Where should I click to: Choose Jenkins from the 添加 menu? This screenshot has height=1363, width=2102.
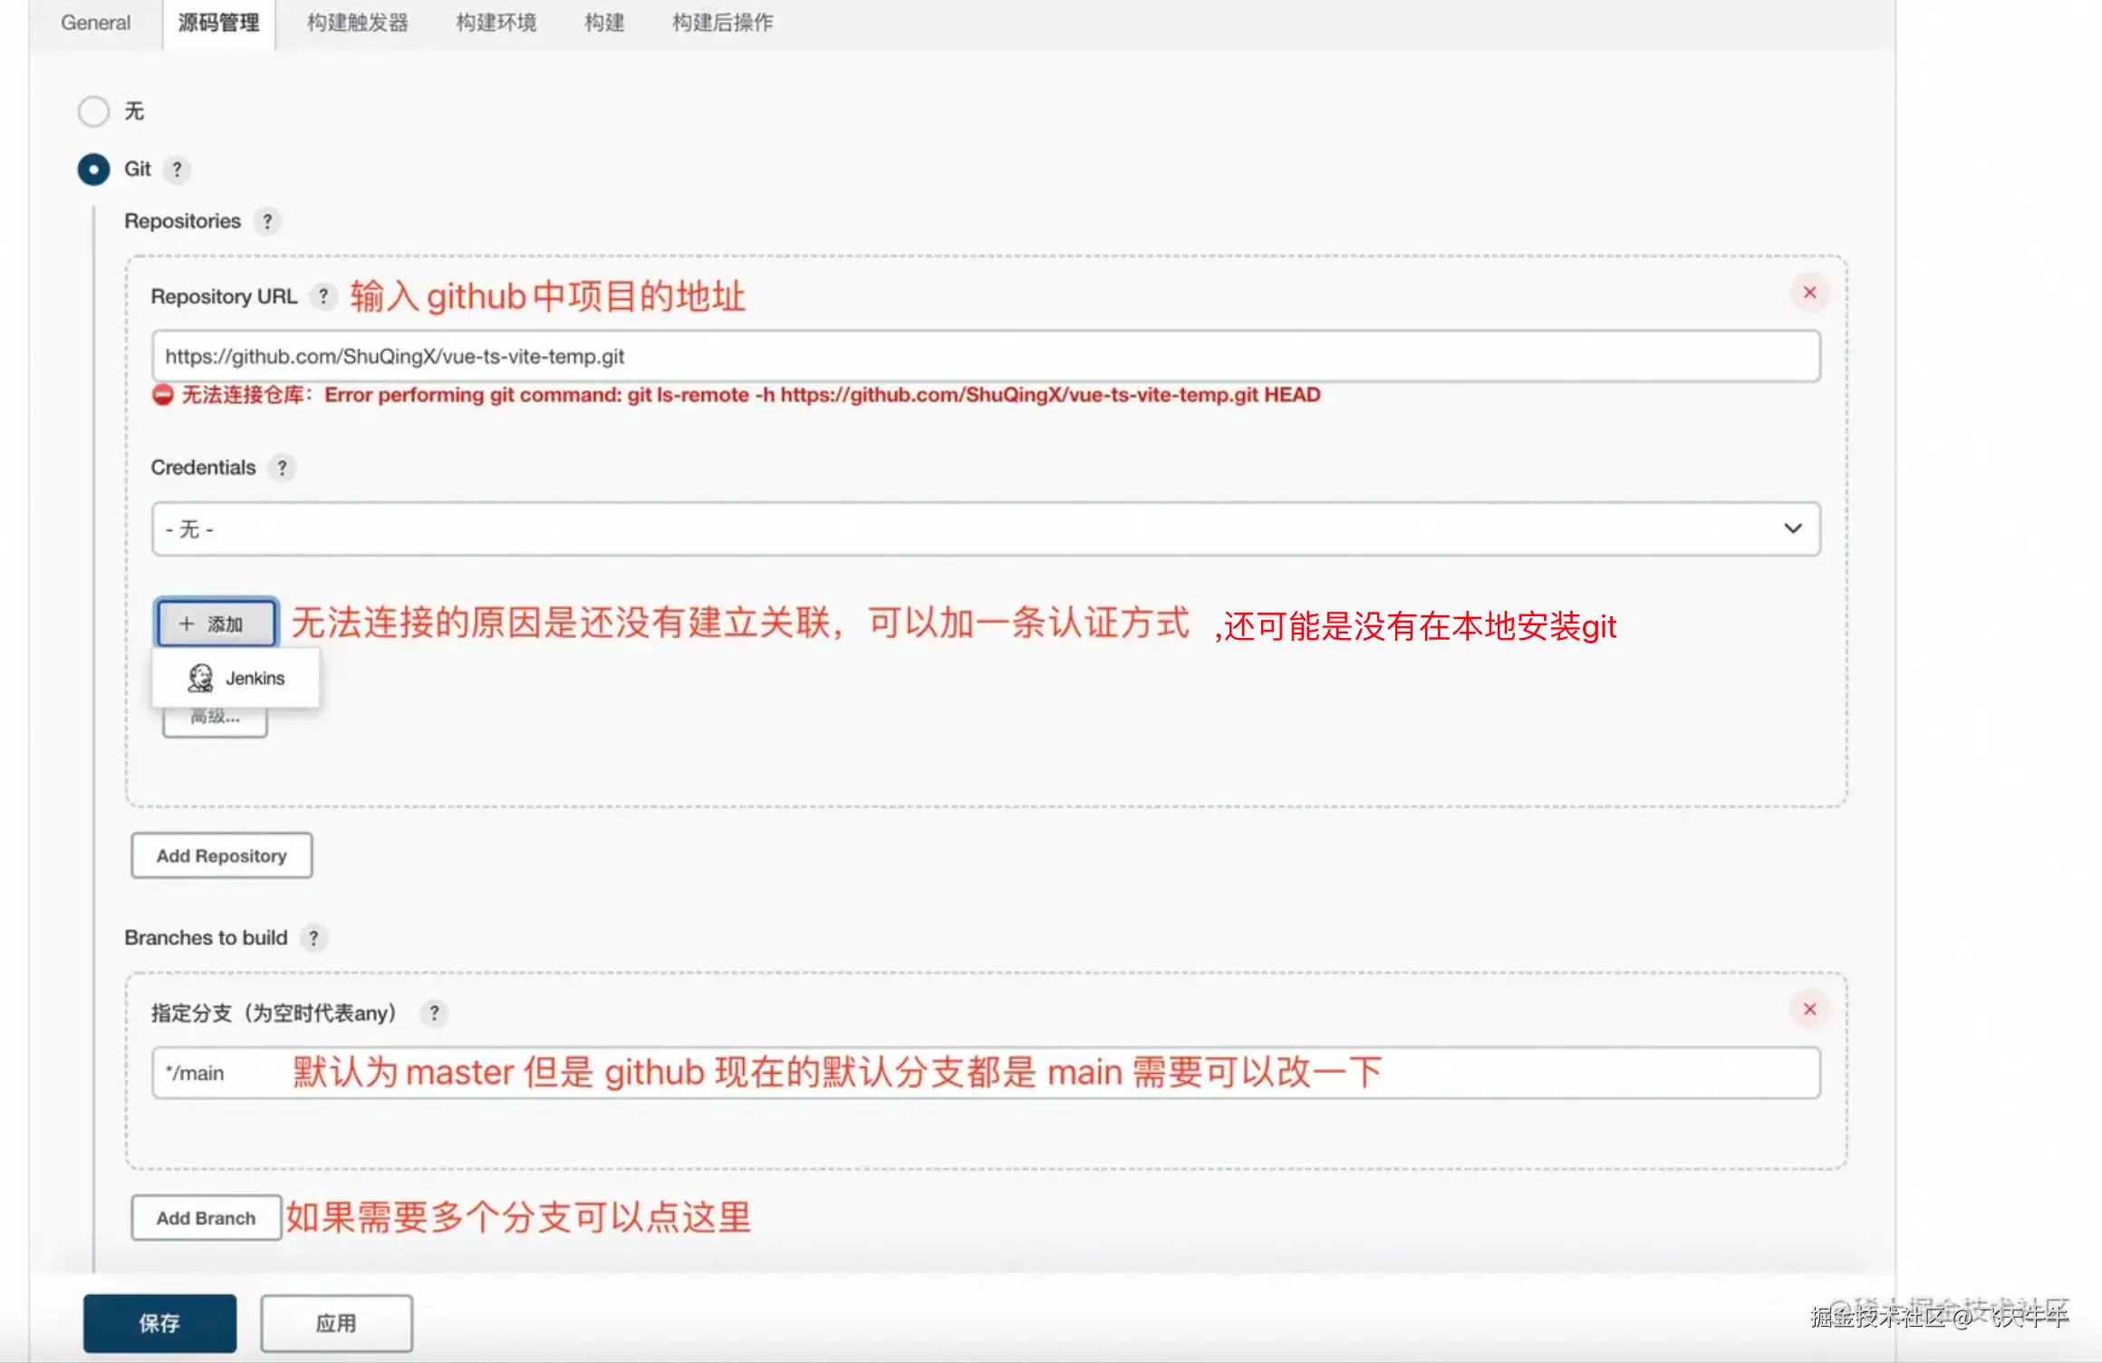pyautogui.click(x=236, y=678)
